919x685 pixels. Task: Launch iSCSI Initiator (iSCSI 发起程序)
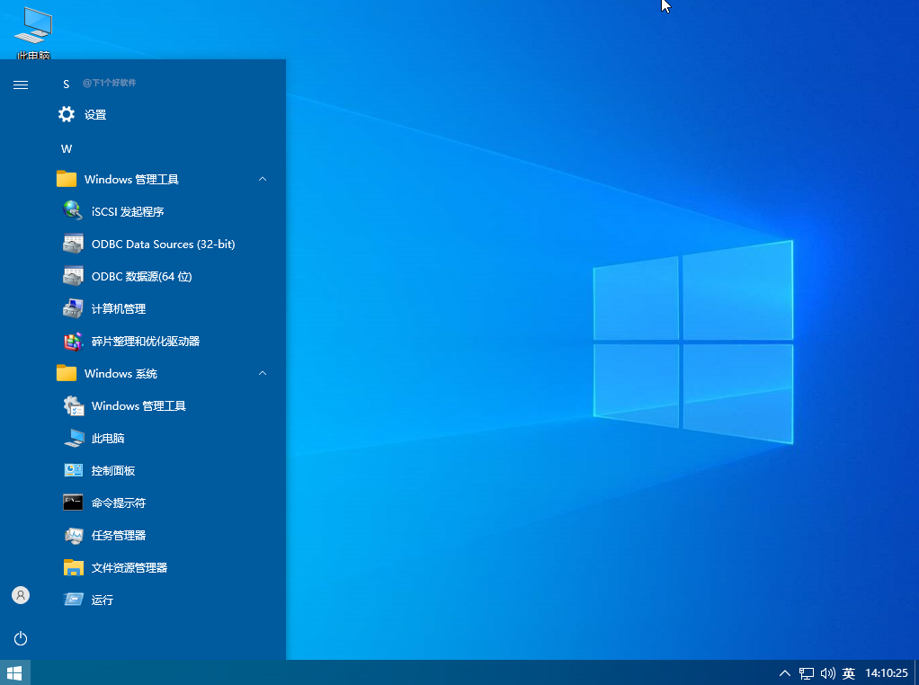tap(128, 211)
